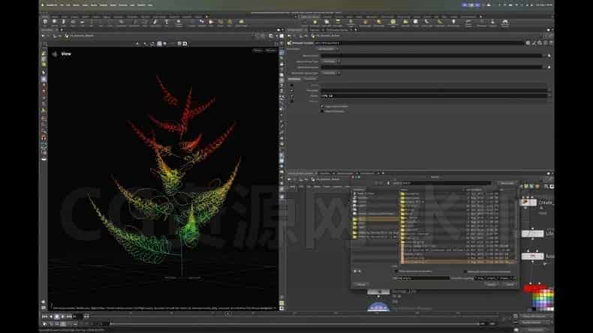Screen dimensions: 593x333
Task: Open dropdown below first file field
Action: [331, 61]
